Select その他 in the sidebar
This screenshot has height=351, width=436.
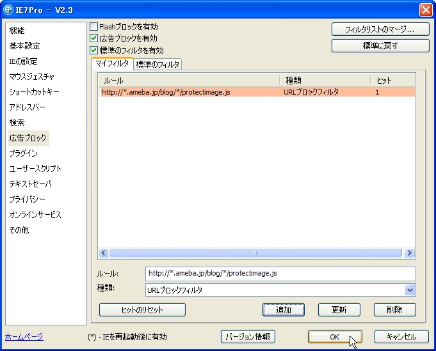[x=19, y=230]
